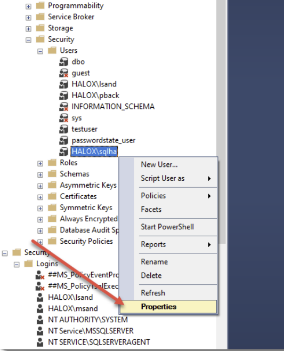The image size is (284, 351).
Task: Expand the Schemas node
Action: click(x=40, y=175)
